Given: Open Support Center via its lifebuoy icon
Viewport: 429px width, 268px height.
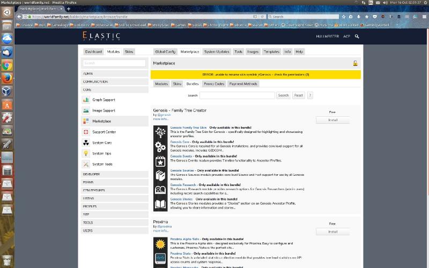Looking at the screenshot, I should (86, 132).
